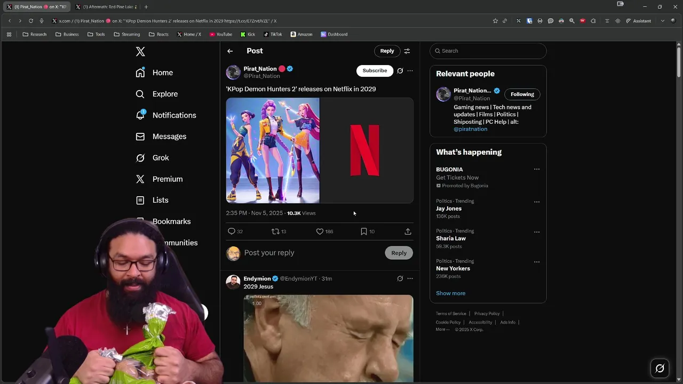
Task: Open more options for BUGONIA trend
Action: (537, 170)
